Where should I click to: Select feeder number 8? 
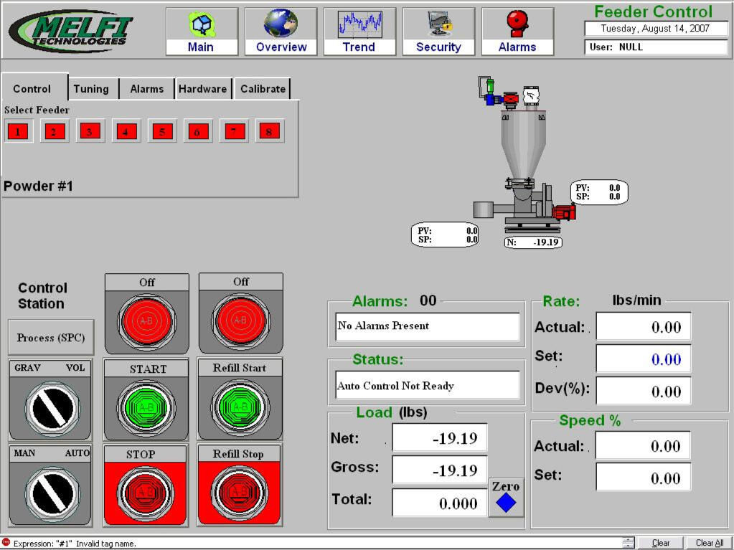click(x=269, y=132)
